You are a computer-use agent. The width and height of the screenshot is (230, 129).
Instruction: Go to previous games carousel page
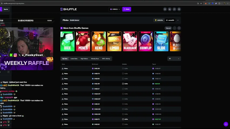(174, 28)
